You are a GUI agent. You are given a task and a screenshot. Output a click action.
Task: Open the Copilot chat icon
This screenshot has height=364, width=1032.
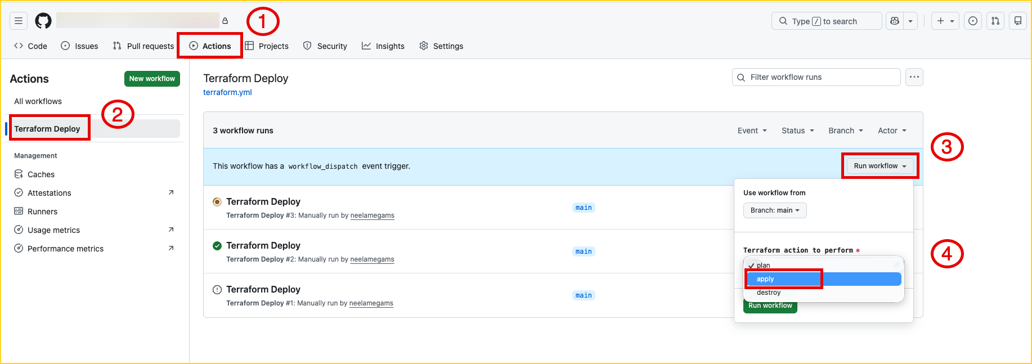(895, 21)
